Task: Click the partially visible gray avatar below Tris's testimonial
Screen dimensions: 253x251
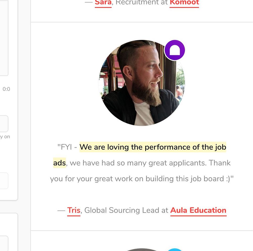Action: 141,250
